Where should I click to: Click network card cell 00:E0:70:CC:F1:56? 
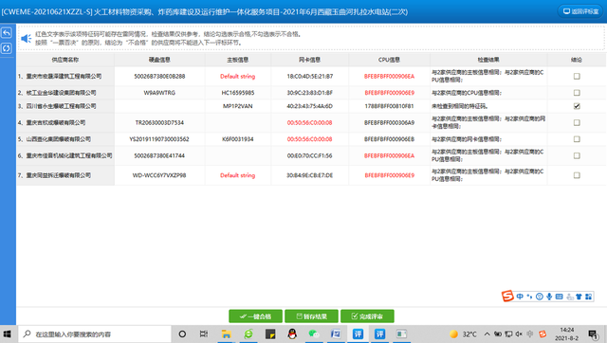click(x=310, y=155)
